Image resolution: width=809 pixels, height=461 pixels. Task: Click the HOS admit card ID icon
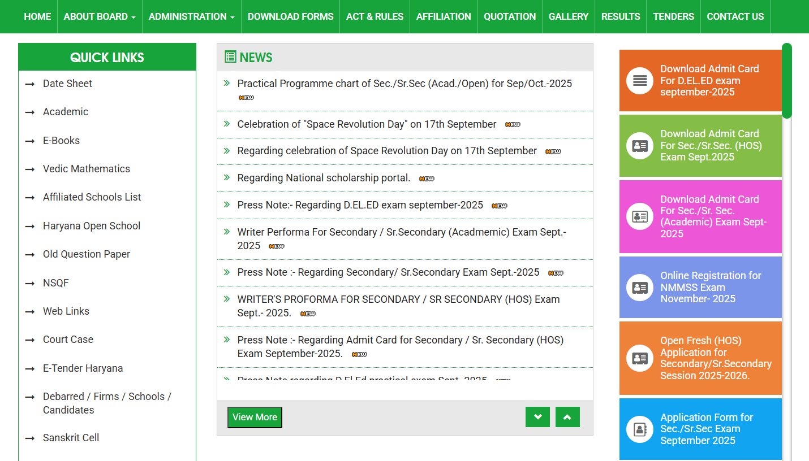[640, 146]
